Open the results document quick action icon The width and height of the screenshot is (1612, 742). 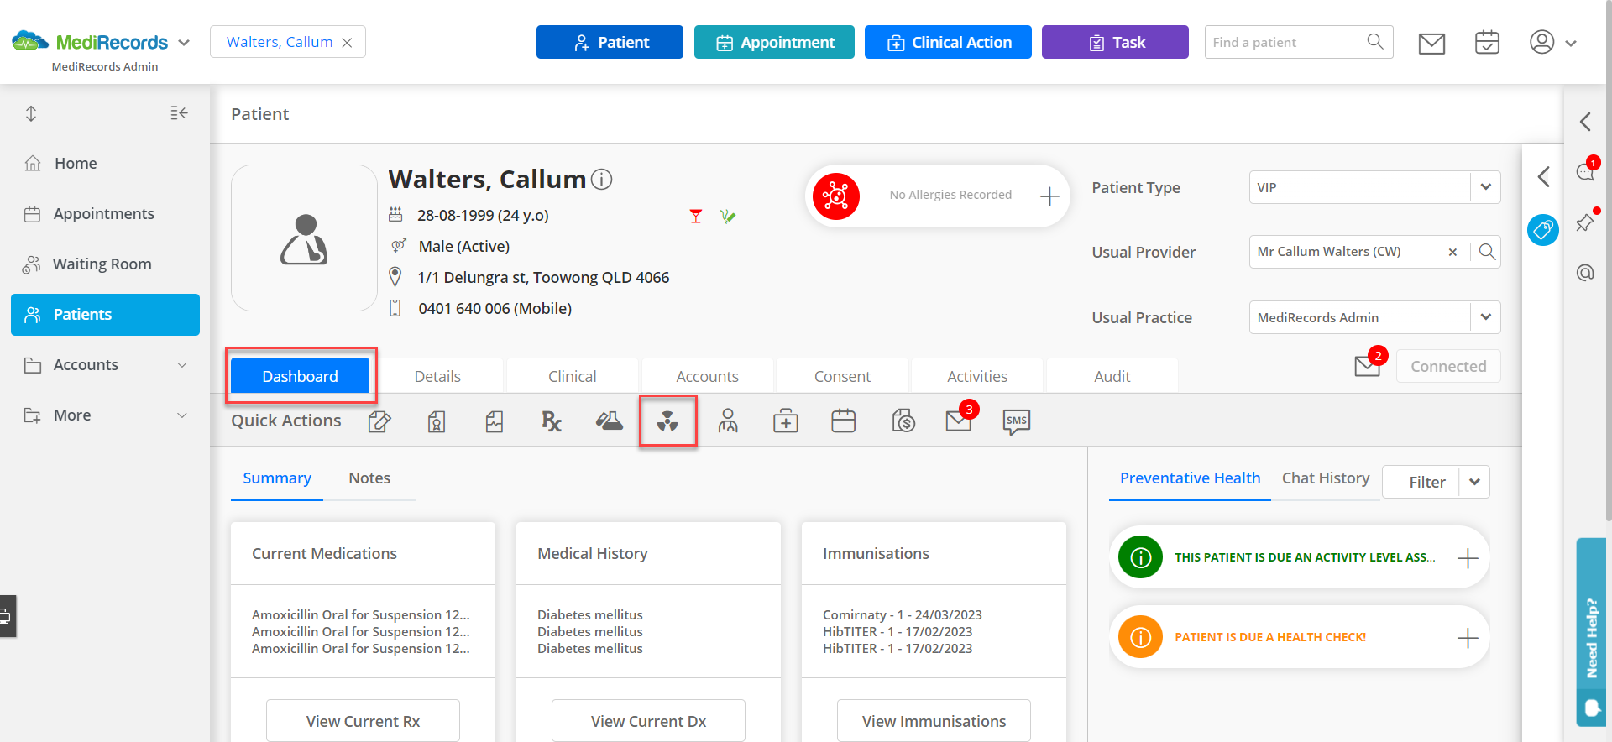point(495,421)
